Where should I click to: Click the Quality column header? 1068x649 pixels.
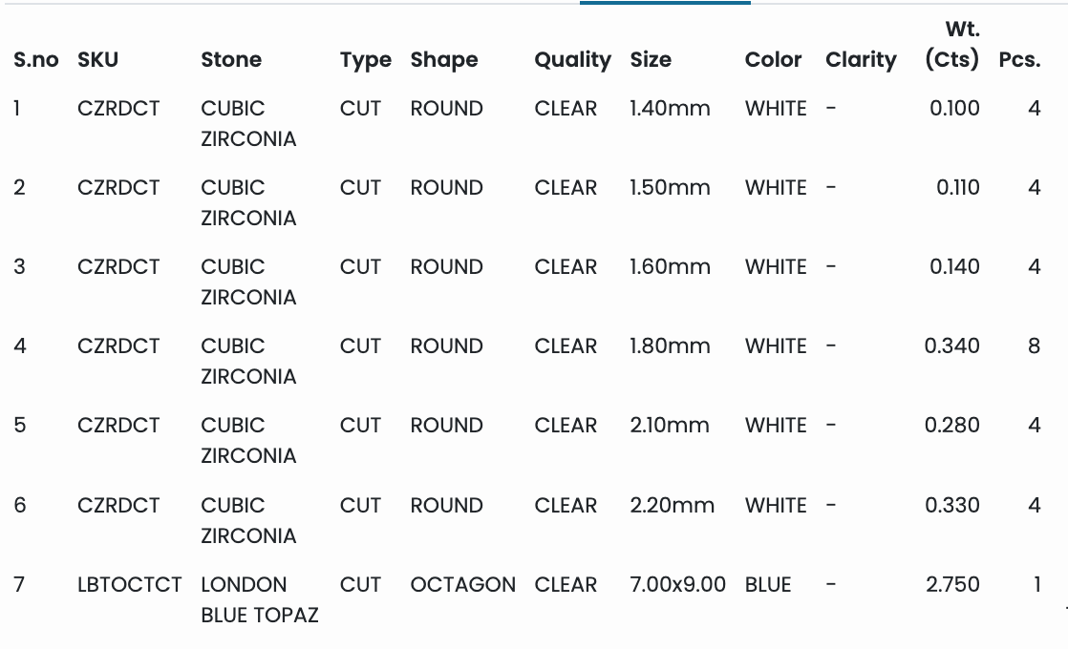[x=572, y=60]
